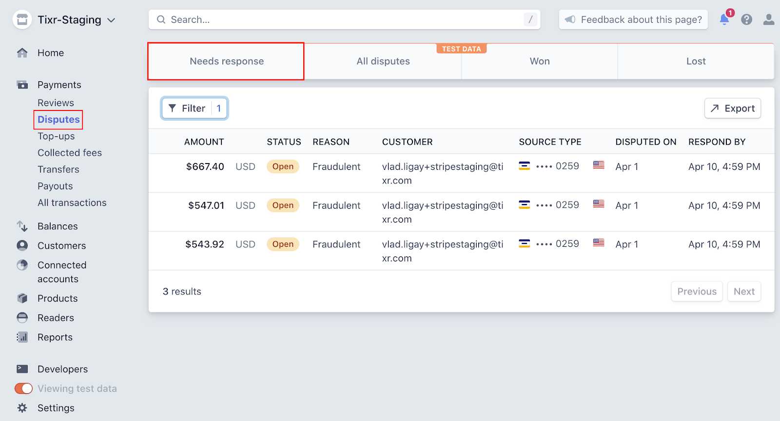Screen dimensions: 780x421
Task: Click the slash shortcut badge in search
Action: tap(530, 19)
